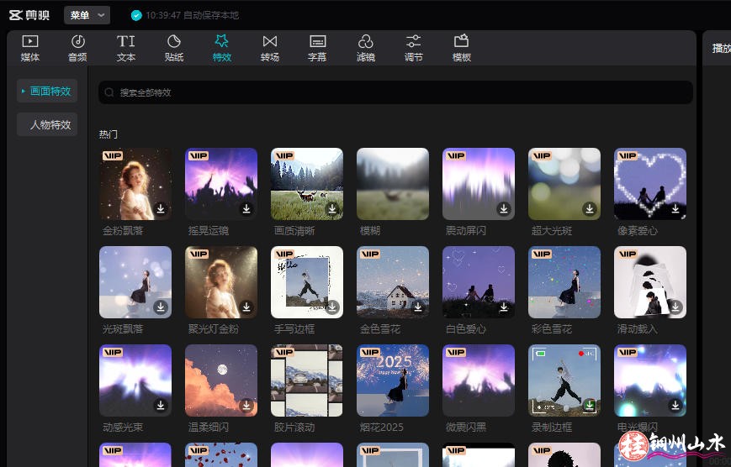731x467 pixels.
Task: Select the 画面特效 category
Action: pyautogui.click(x=47, y=92)
